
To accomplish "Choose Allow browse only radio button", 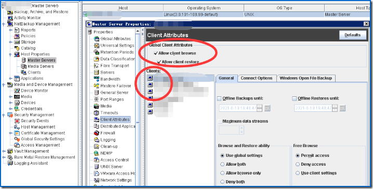I will [222, 173].
